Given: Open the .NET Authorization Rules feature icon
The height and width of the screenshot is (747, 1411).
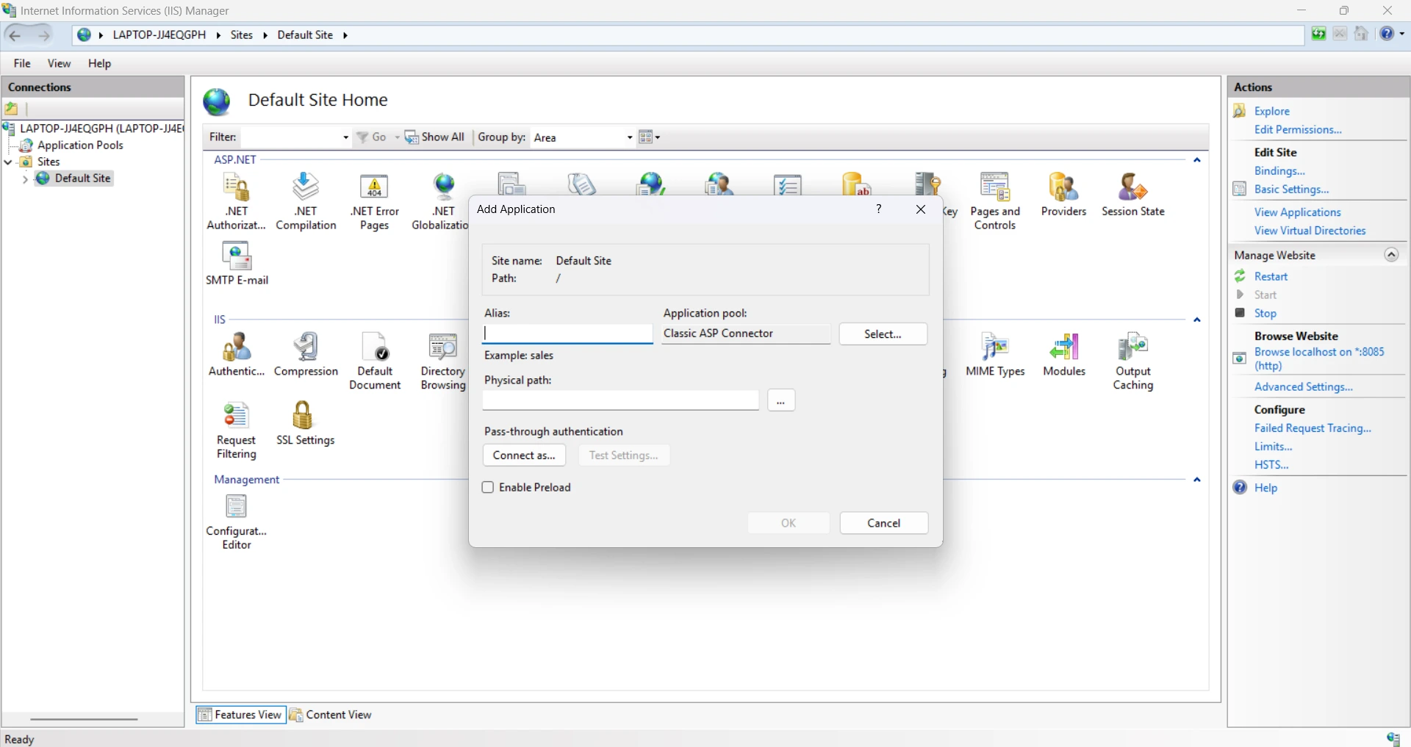Looking at the screenshot, I should (236, 201).
